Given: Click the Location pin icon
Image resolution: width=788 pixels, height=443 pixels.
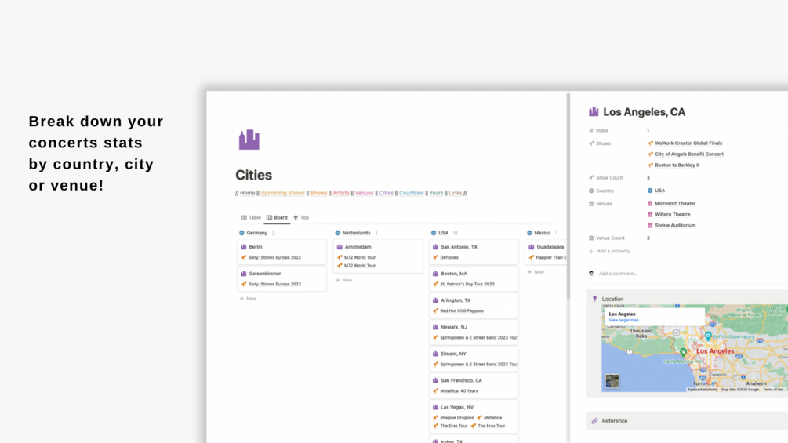Looking at the screenshot, I should pyautogui.click(x=594, y=299).
